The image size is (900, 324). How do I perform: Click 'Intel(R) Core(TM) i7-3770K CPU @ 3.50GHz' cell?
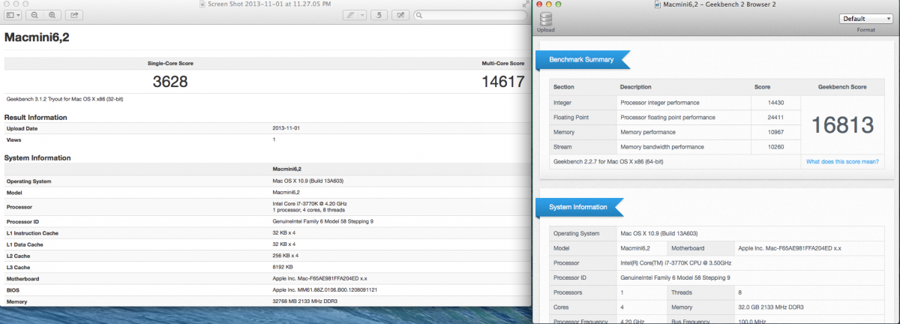click(676, 262)
